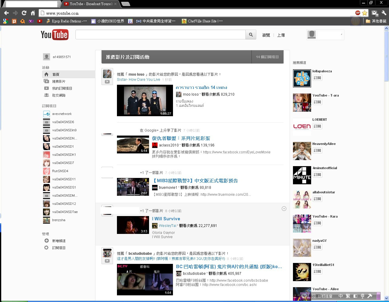
Task: Open the moo loso recommender avatar
Action: click(107, 74)
